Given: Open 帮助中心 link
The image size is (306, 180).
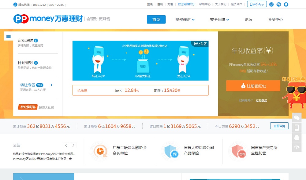Looking at the screenshot, I should [x=205, y=4].
